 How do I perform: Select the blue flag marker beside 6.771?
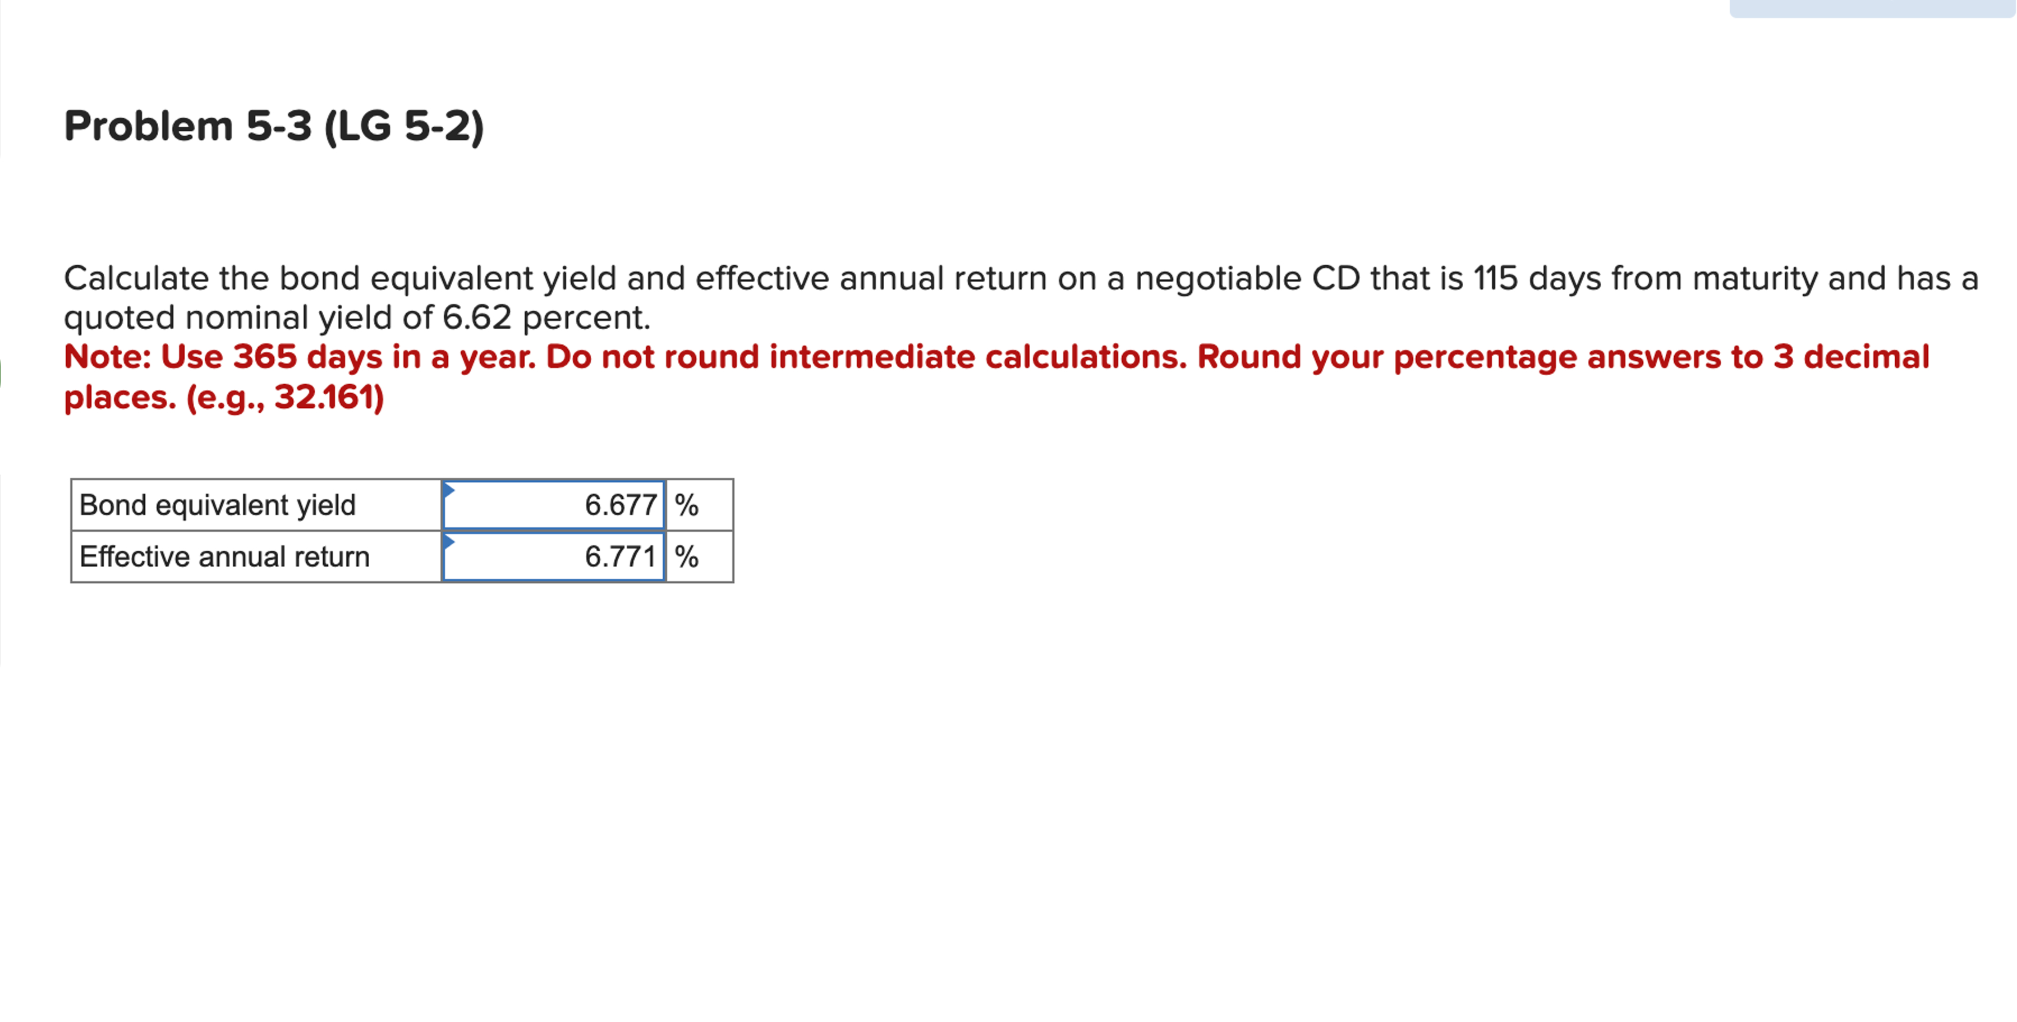449,540
